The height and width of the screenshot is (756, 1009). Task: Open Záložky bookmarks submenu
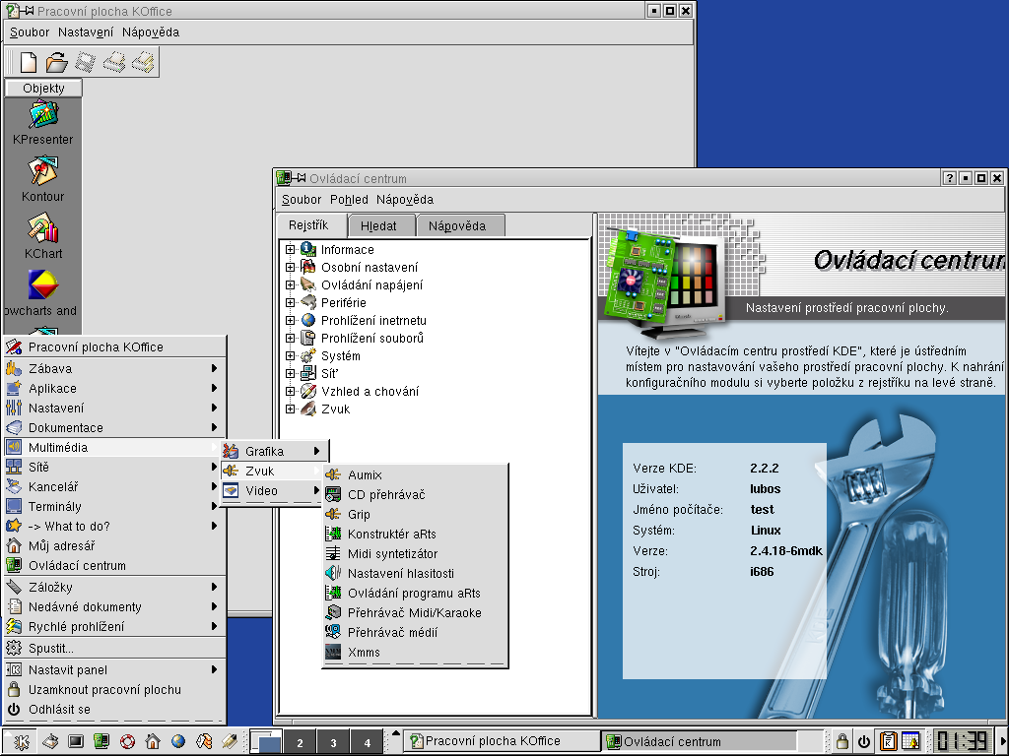click(x=114, y=587)
